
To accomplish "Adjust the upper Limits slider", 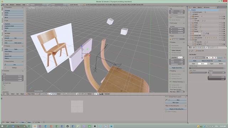I will [x=217, y=79].
